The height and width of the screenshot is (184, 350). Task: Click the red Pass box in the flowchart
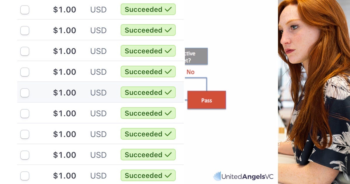click(x=206, y=100)
